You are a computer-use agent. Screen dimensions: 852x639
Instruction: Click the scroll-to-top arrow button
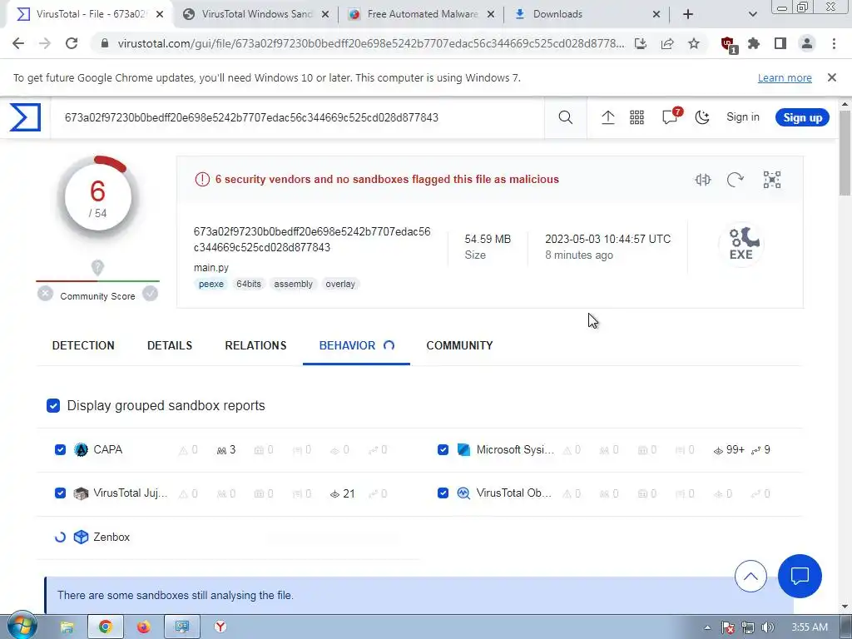click(751, 576)
